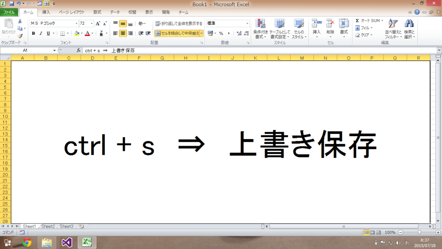Toggle Bold formatting
This screenshot has width=442, height=249.
[33, 33]
